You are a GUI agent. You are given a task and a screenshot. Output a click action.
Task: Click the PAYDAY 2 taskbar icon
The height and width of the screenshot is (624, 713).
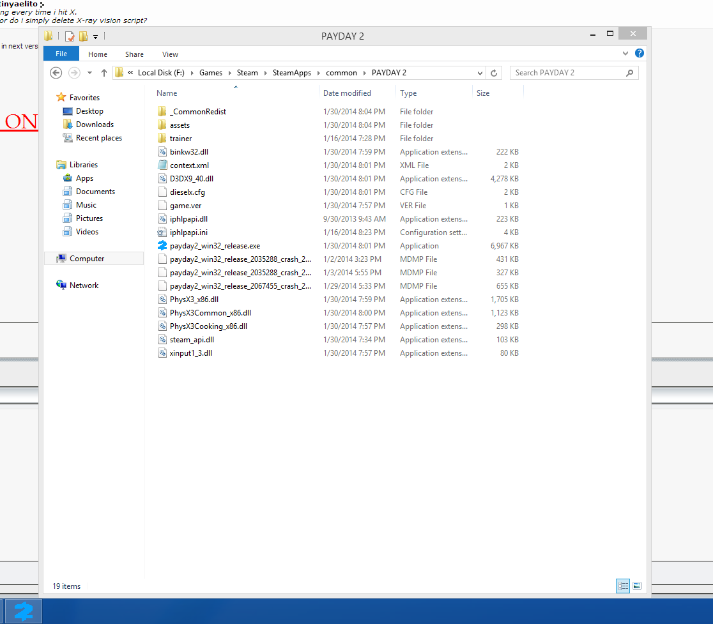click(x=23, y=611)
